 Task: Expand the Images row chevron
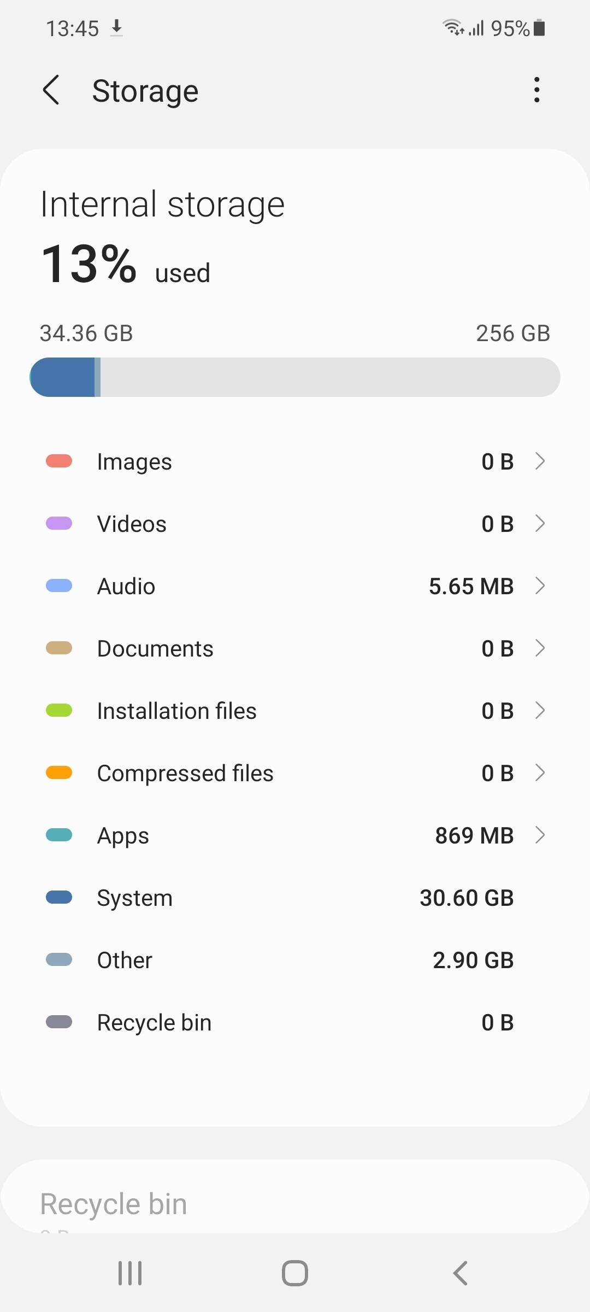click(540, 461)
